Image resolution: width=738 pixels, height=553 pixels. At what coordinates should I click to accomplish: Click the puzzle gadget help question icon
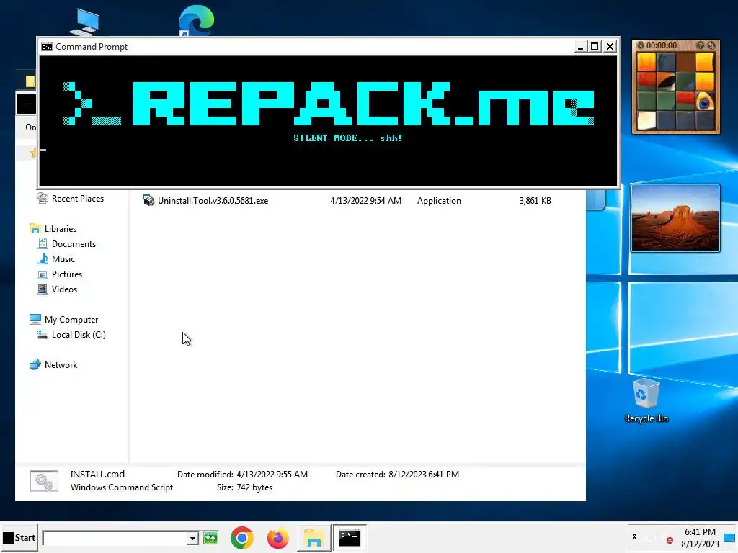point(701,45)
